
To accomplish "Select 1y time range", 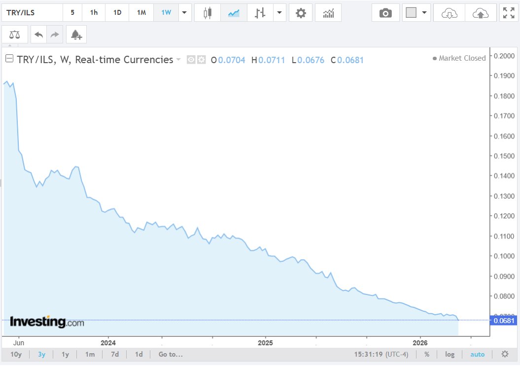I will [66, 354].
